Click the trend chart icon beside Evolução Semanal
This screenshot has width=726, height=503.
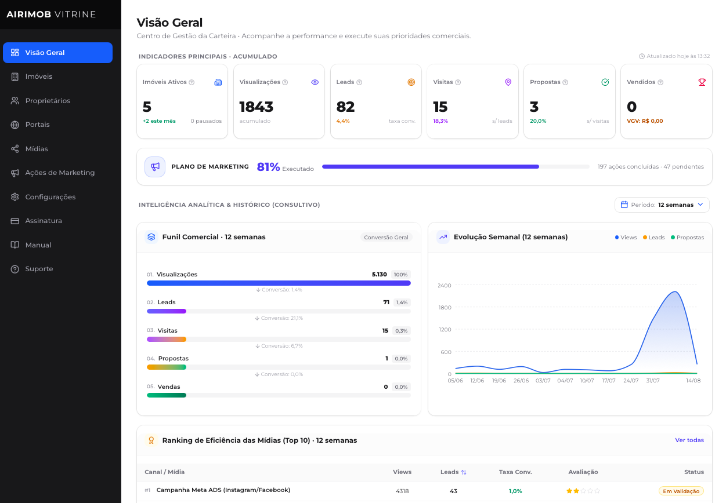click(443, 237)
